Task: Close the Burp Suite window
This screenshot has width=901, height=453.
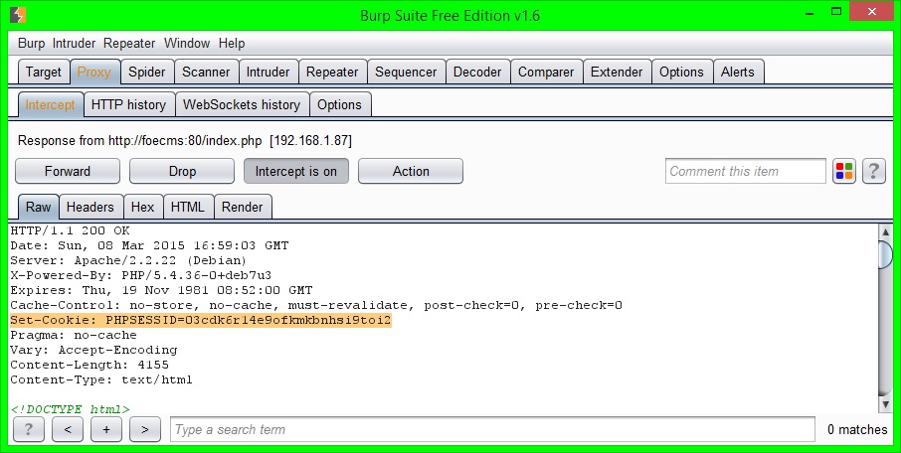Action: click(872, 12)
